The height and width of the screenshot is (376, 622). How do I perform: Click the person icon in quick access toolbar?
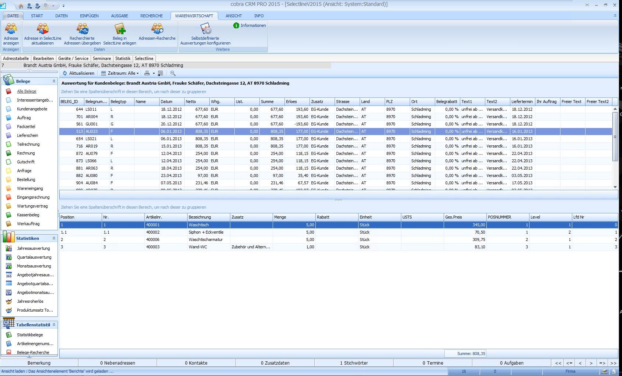[x=29, y=6]
